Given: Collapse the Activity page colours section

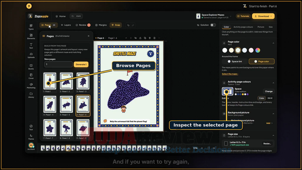Looking at the screenshot, I should [x=273, y=83].
